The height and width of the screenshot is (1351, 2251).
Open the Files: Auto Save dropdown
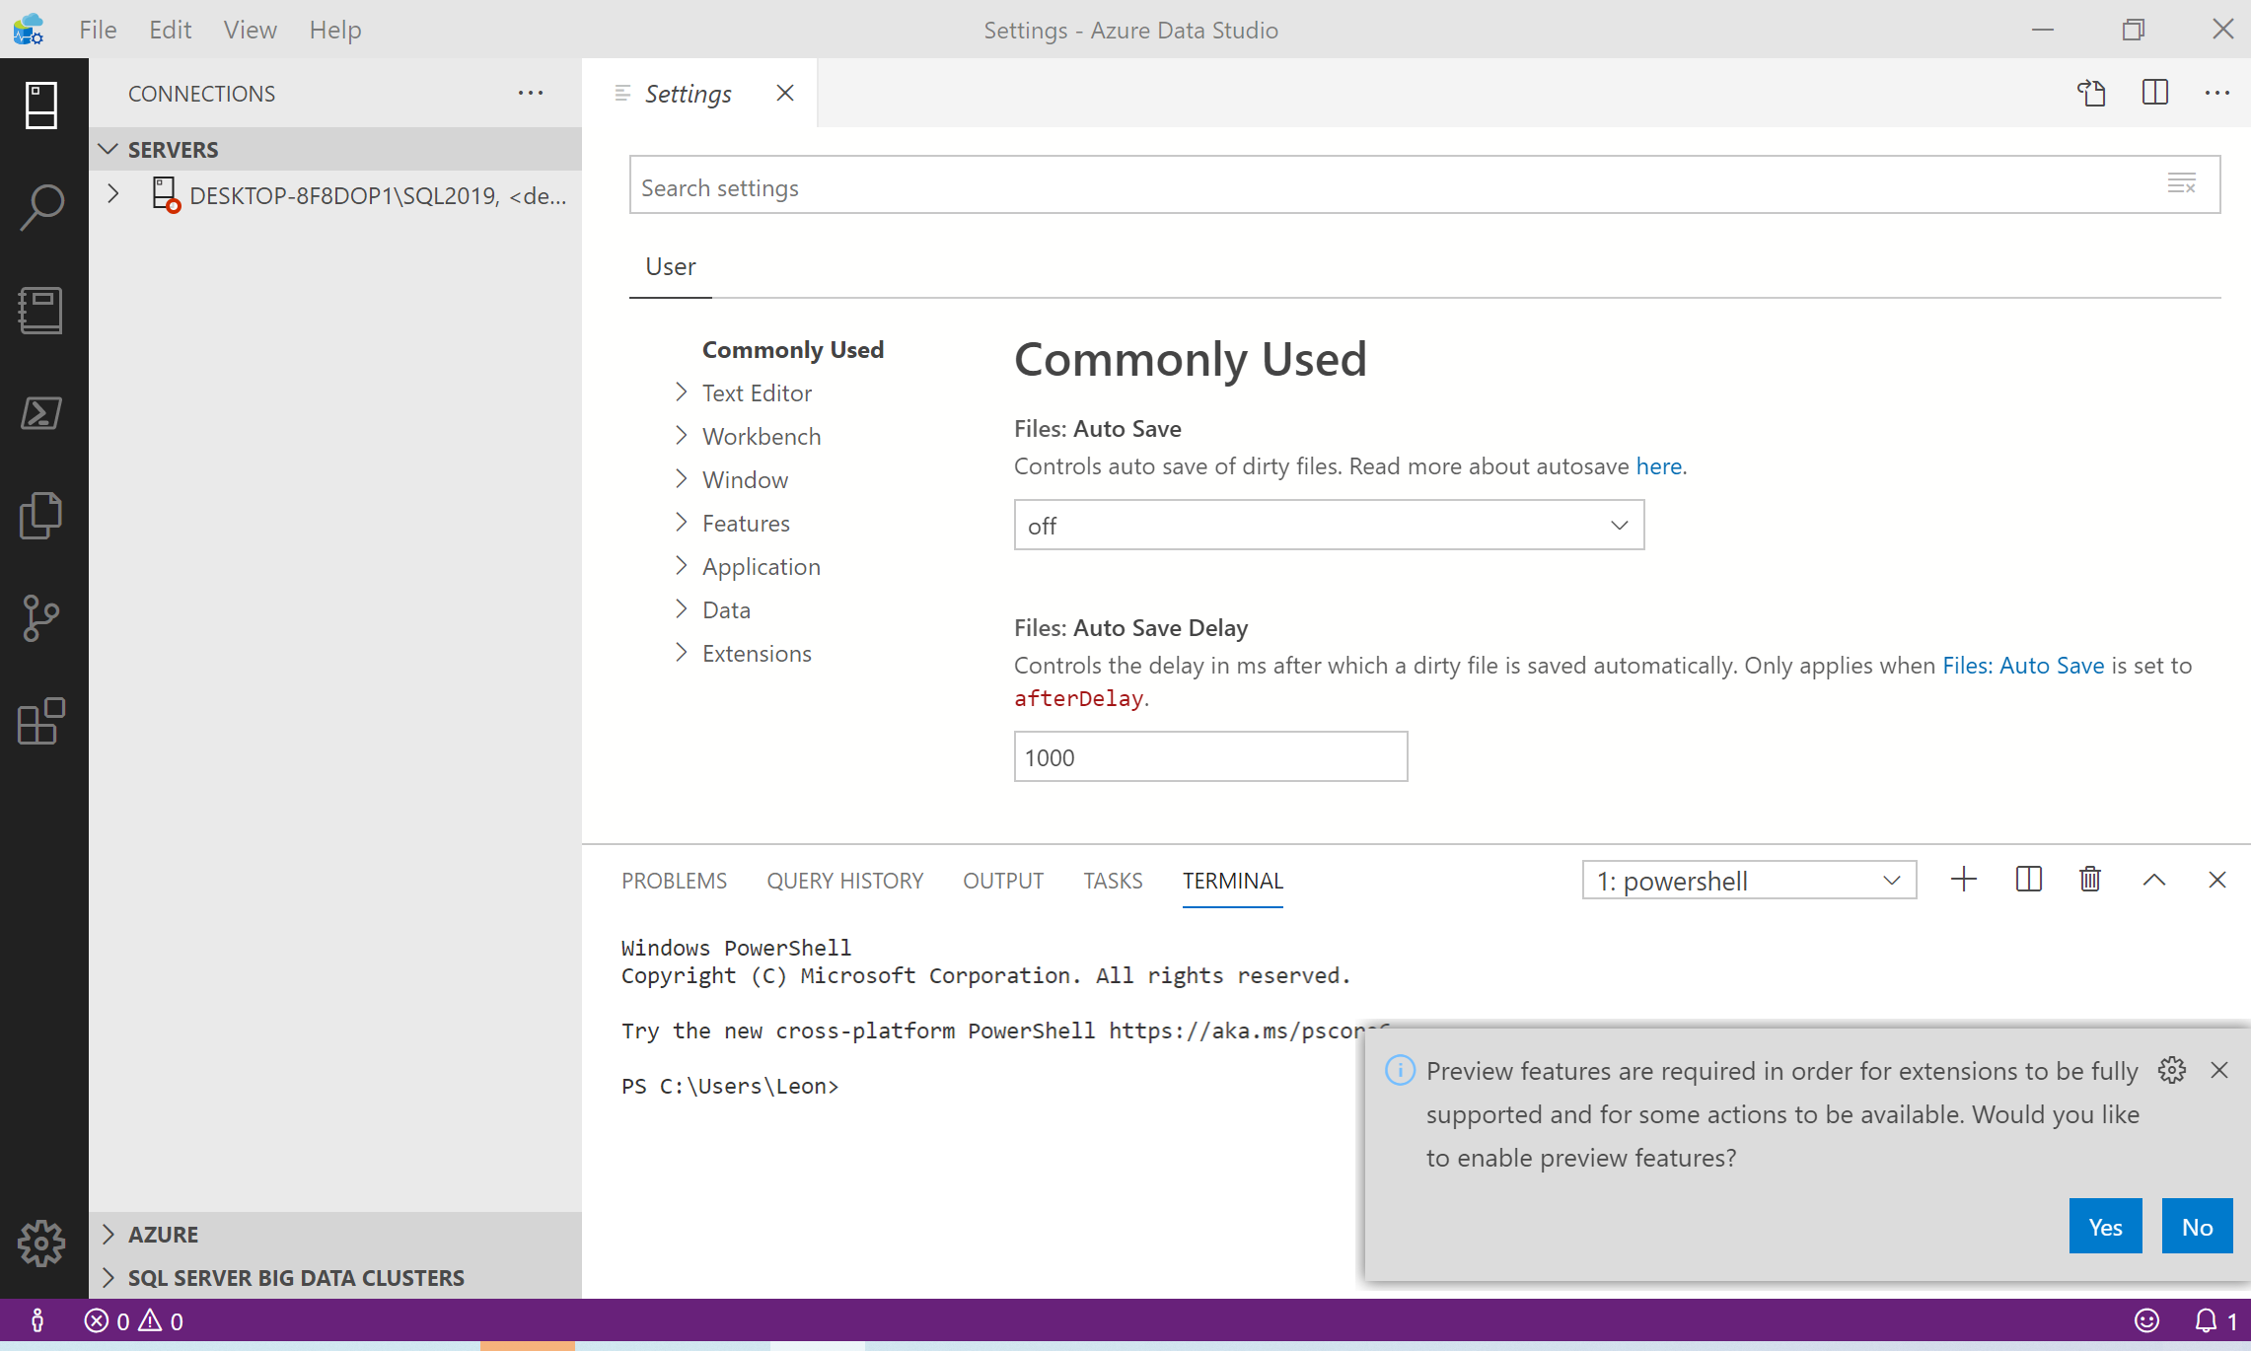tap(1328, 526)
